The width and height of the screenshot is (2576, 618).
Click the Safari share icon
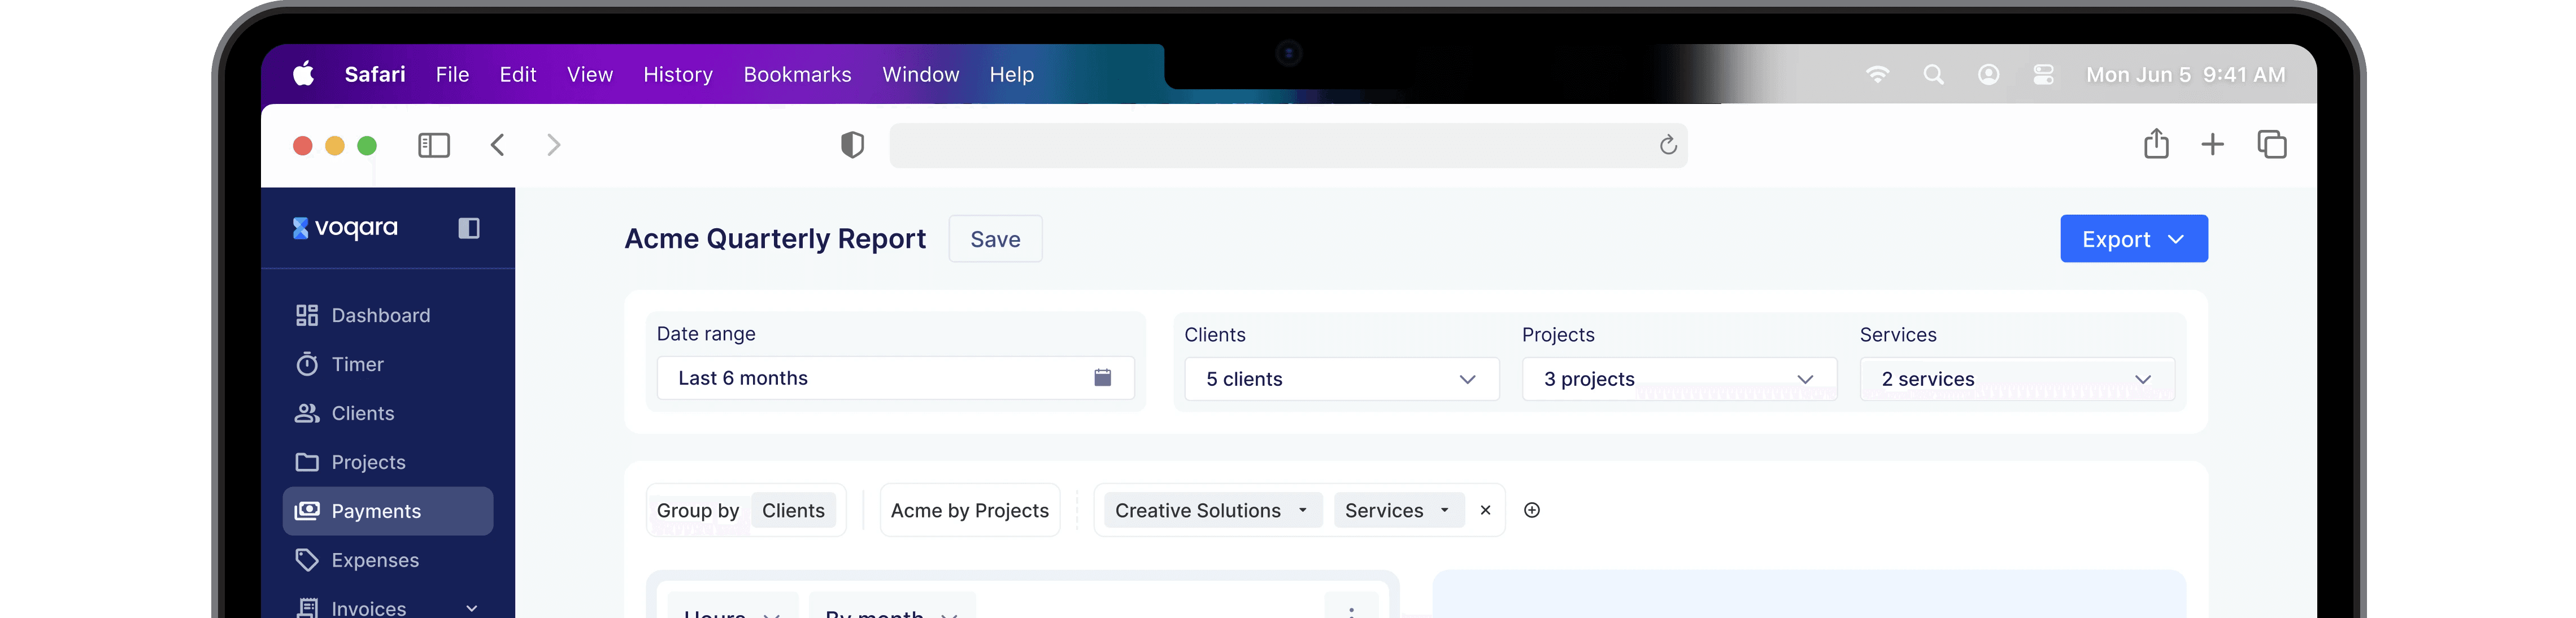pyautogui.click(x=2156, y=144)
